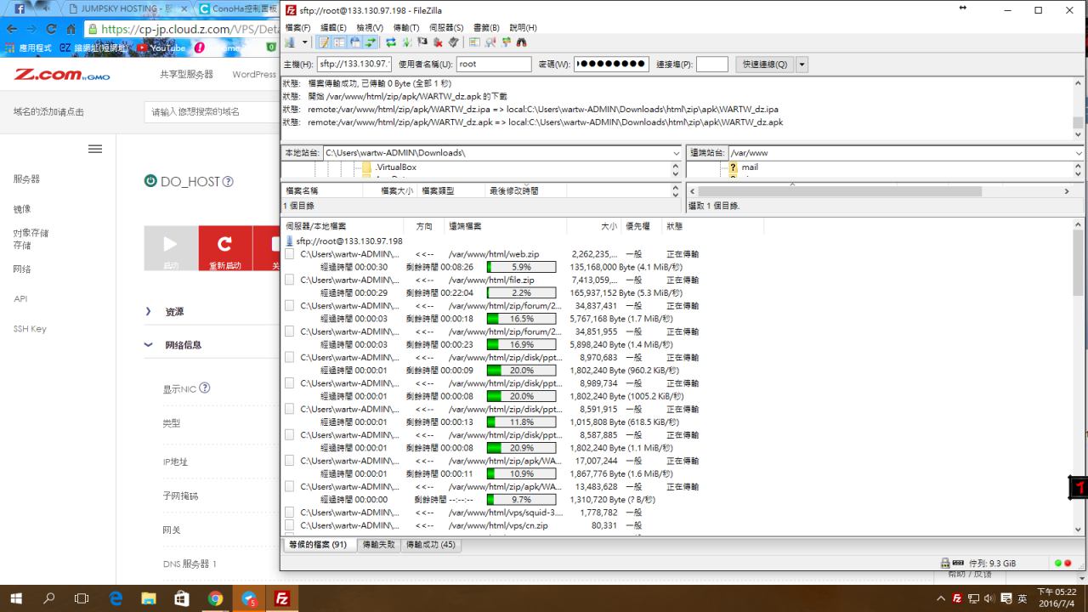Open the Site Manager icon

coord(291,42)
